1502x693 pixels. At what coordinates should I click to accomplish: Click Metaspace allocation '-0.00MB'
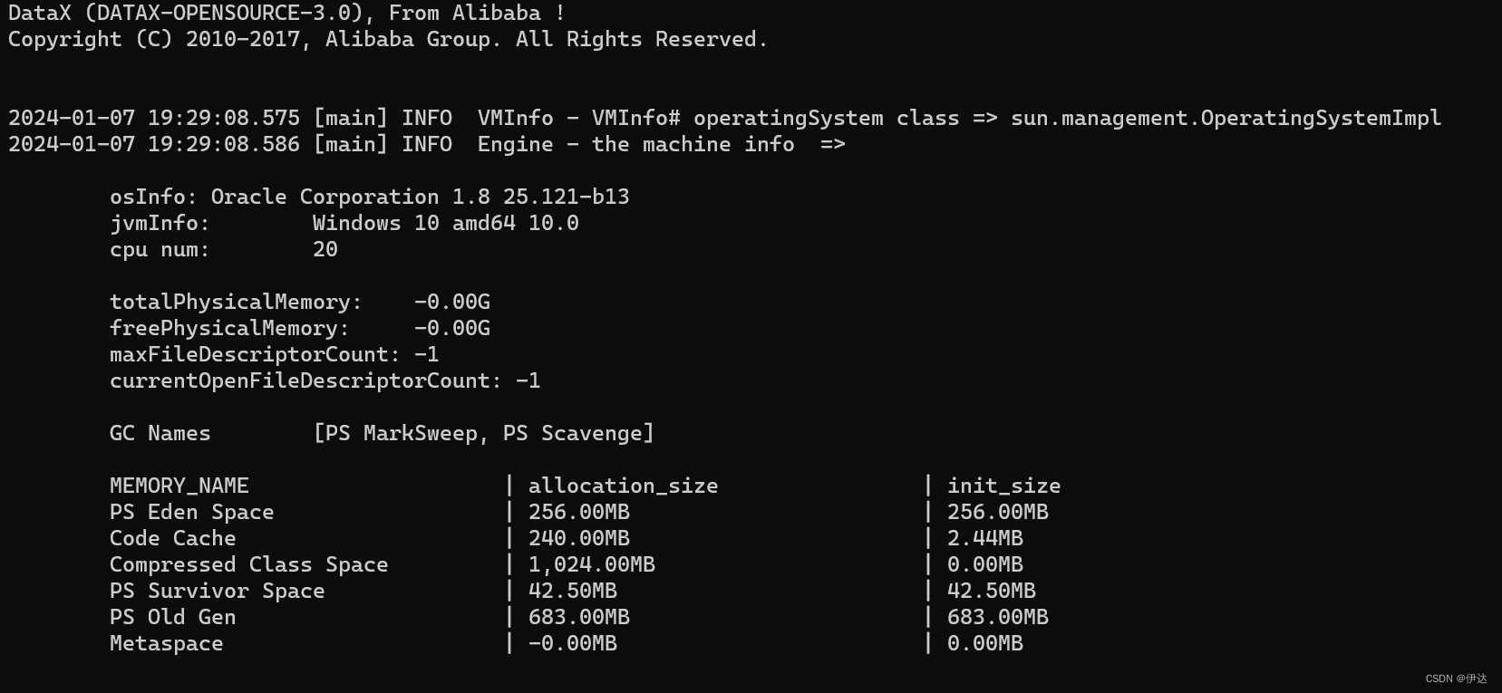coord(572,644)
